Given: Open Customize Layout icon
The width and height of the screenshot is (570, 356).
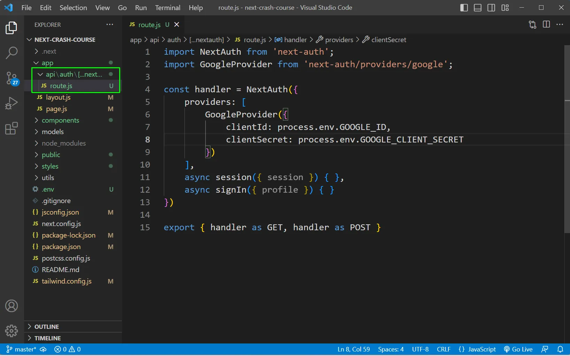Looking at the screenshot, I should pos(505,8).
